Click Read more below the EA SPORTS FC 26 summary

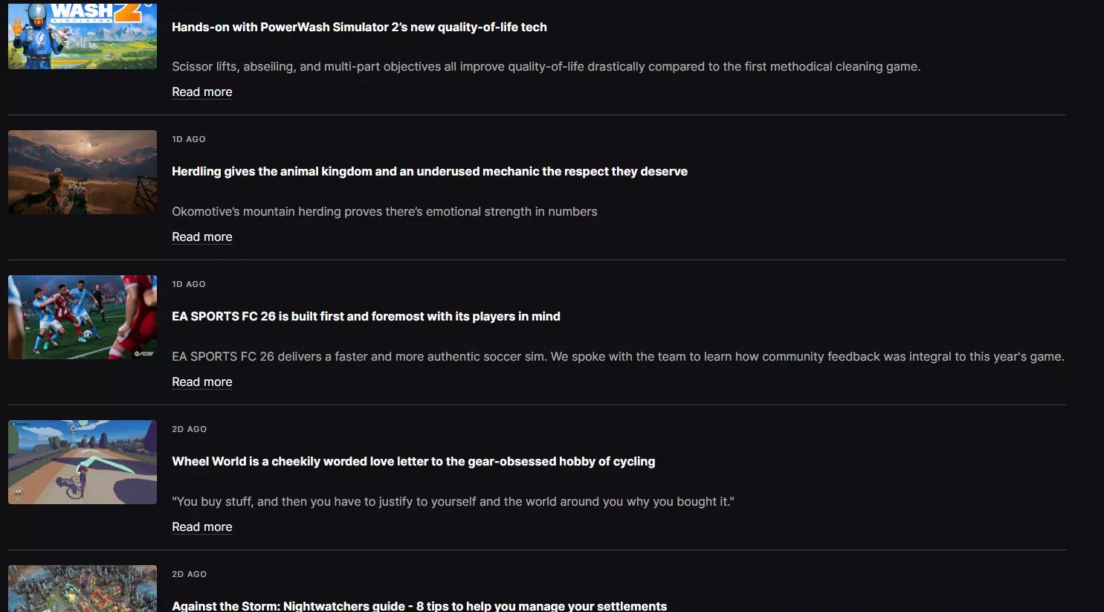pyautogui.click(x=202, y=381)
